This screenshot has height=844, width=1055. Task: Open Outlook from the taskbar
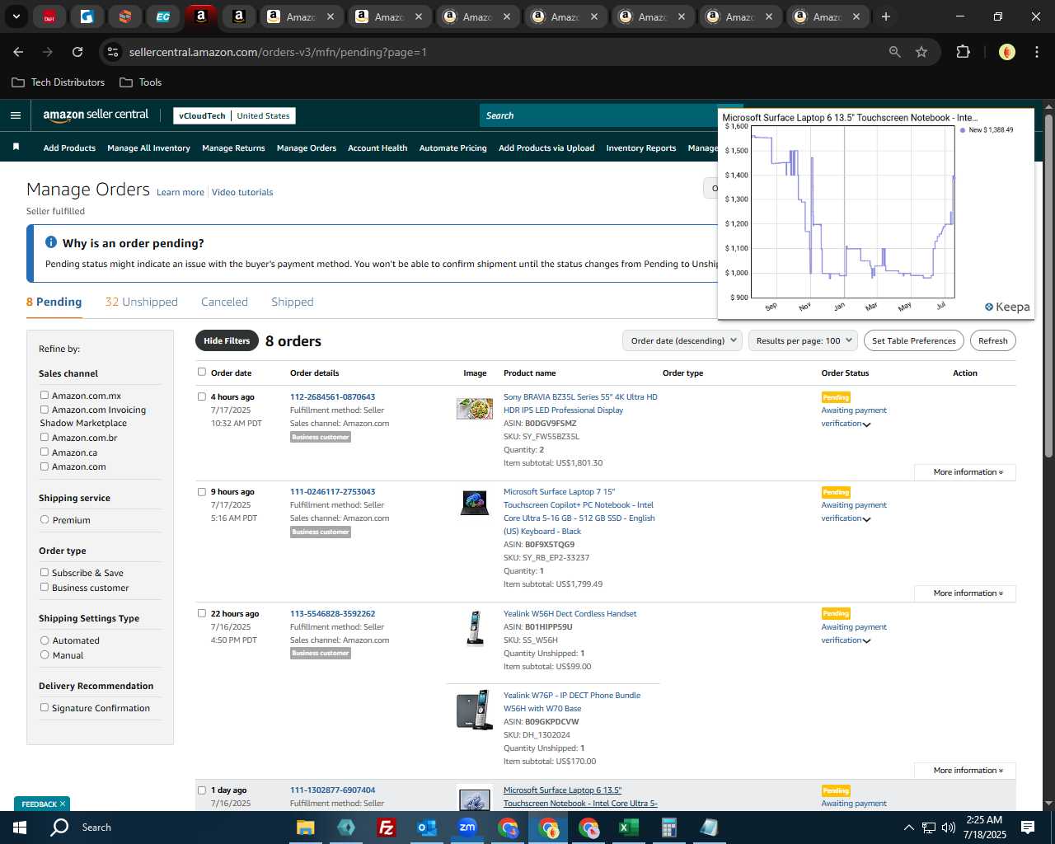(x=426, y=827)
